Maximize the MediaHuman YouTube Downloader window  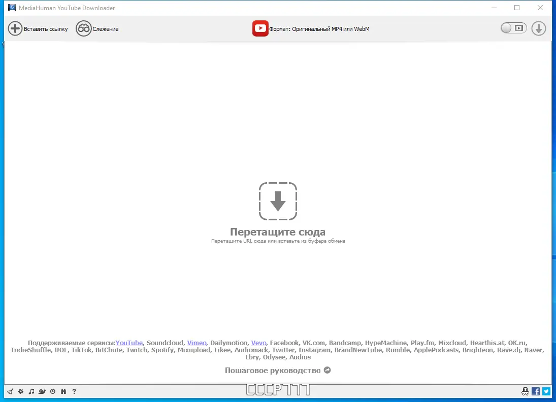(x=517, y=8)
